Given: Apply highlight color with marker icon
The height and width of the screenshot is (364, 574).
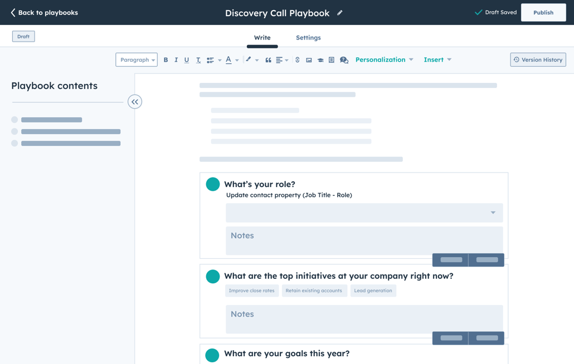Looking at the screenshot, I should pos(248,60).
